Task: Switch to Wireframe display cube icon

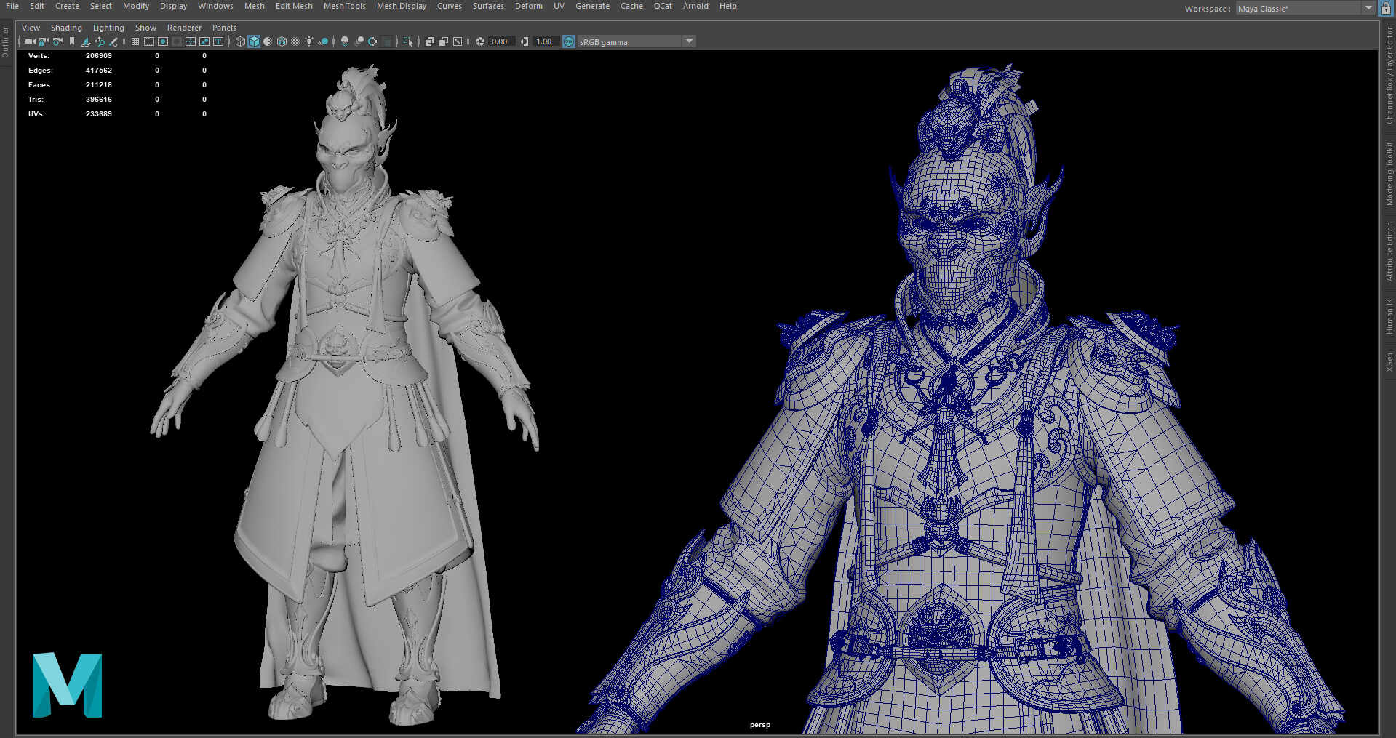Action: pos(240,41)
